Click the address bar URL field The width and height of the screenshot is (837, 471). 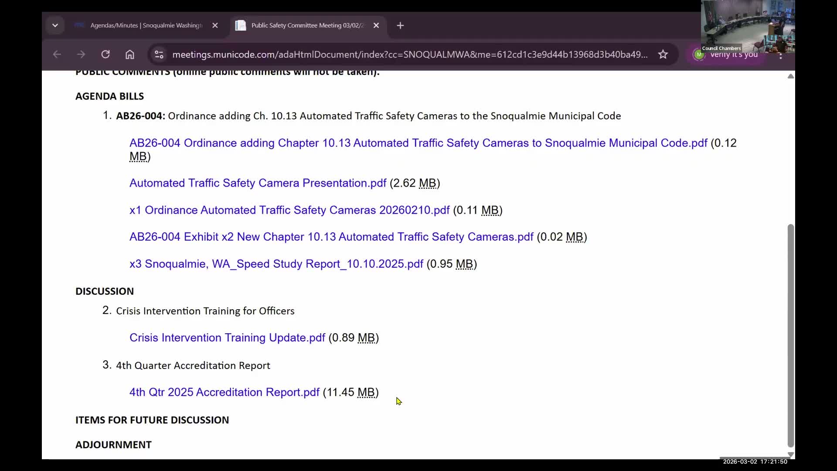tap(410, 55)
